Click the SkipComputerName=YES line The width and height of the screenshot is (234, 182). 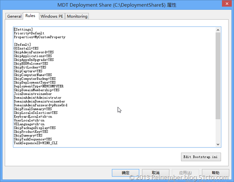point(33,75)
